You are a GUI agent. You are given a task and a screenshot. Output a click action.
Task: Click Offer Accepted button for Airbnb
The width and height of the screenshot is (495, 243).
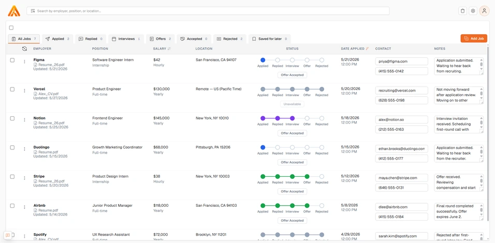293,221
